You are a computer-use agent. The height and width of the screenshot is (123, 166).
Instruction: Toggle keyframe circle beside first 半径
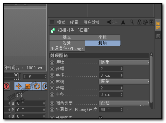click(52, 75)
